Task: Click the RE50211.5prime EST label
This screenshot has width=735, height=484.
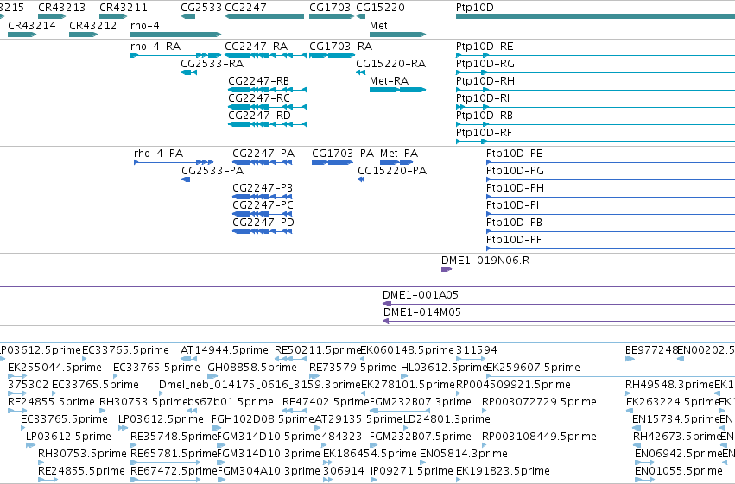Action: tap(317, 349)
